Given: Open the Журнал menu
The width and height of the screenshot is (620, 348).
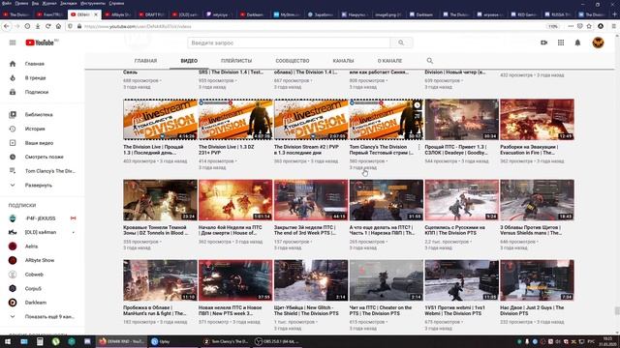Looking at the screenshot, I should tap(49, 3).
